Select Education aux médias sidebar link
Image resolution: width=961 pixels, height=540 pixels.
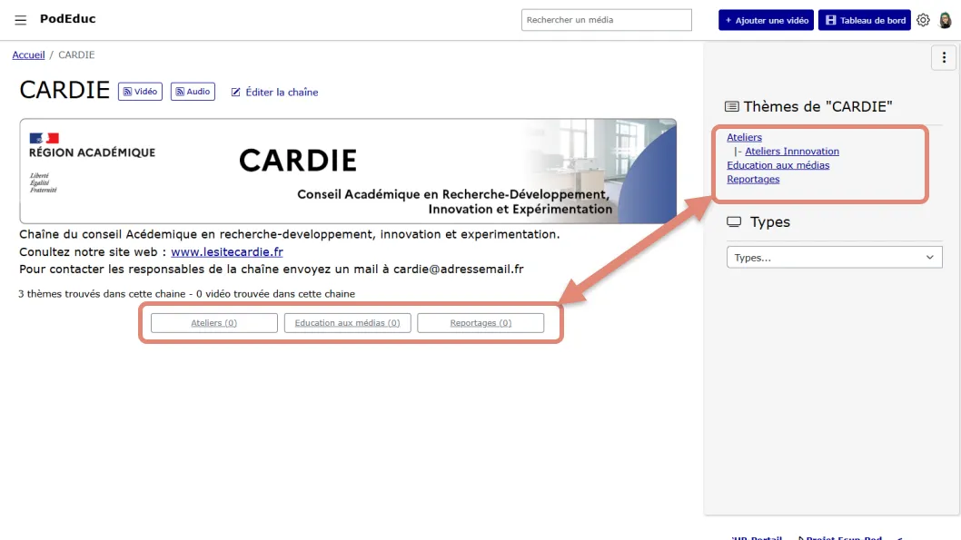[x=778, y=165]
